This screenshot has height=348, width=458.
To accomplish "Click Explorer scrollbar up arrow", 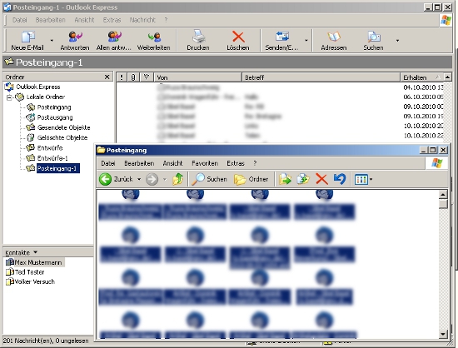I will point(443,195).
